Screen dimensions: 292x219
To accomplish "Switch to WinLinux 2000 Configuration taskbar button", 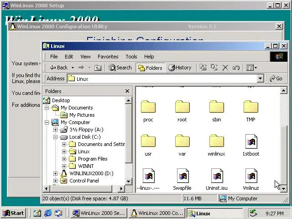I will pos(157,213).
